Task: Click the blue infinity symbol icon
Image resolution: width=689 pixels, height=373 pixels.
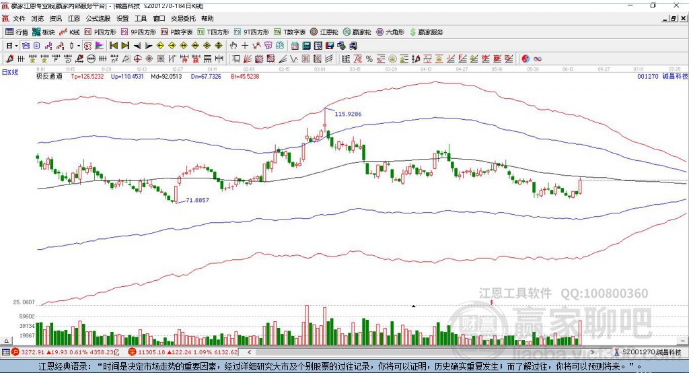Action: pos(538,59)
